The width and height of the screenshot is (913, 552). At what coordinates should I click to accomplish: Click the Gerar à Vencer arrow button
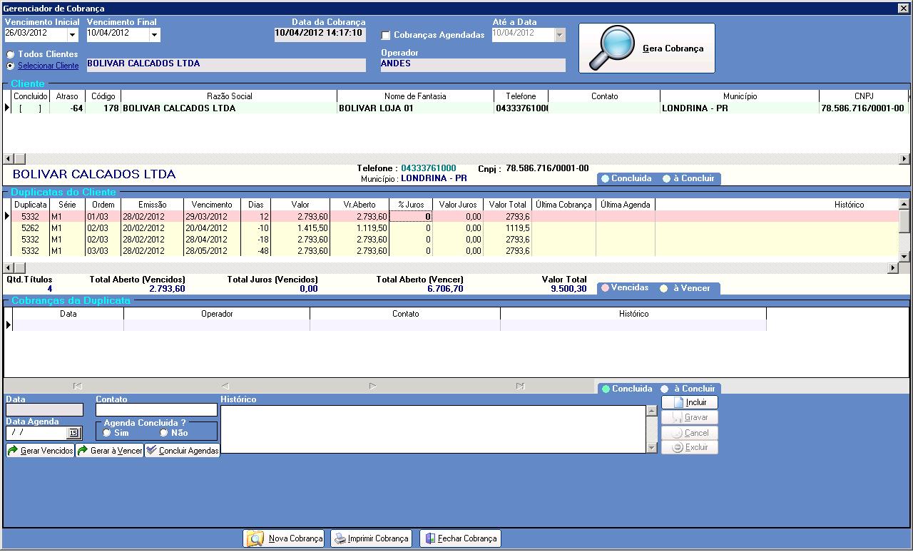110,451
